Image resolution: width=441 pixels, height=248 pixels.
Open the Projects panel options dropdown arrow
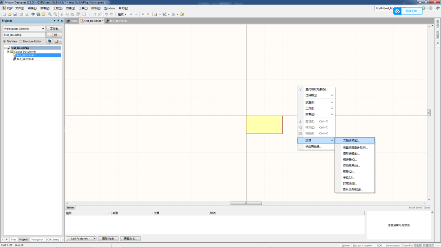click(55, 20)
